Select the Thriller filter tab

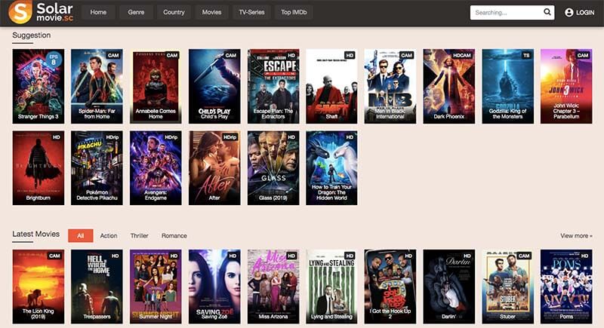pyautogui.click(x=139, y=236)
